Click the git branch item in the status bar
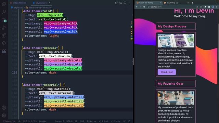This screenshot has height=123, width=219. coord(9,121)
